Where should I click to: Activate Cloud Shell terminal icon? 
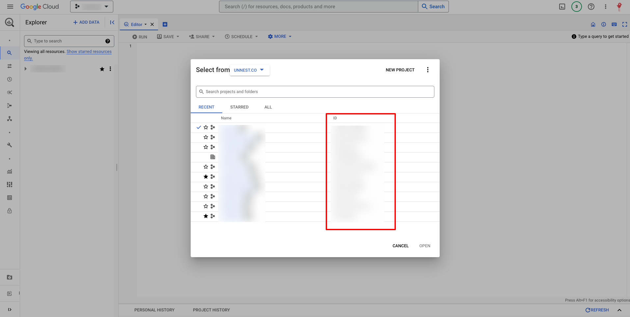tap(562, 7)
